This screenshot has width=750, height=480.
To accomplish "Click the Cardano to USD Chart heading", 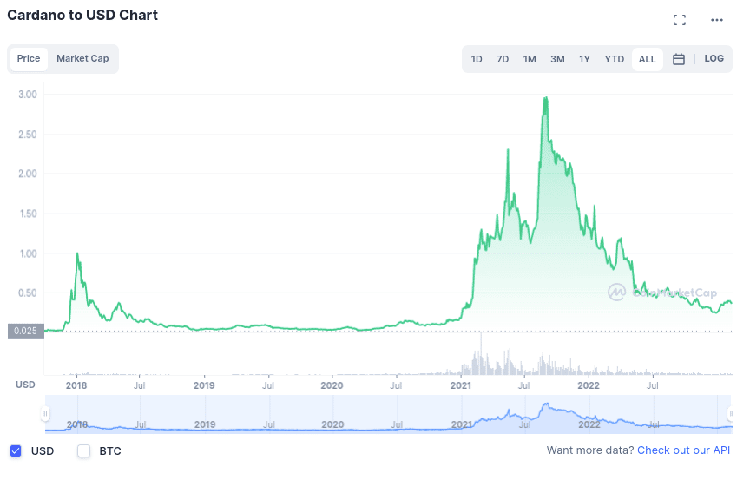I will (82, 16).
